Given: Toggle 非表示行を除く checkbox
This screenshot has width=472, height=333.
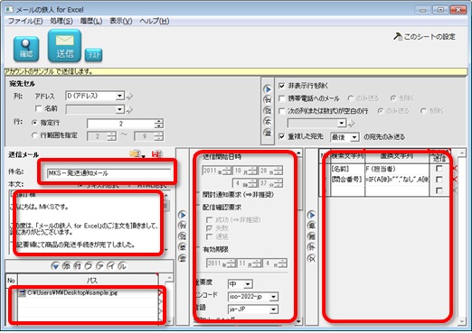Looking at the screenshot, I should click(x=282, y=86).
